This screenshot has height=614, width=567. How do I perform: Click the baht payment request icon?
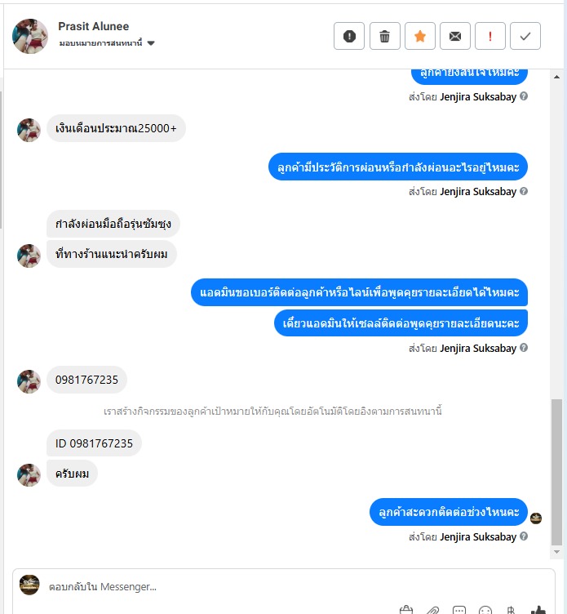tap(511, 610)
